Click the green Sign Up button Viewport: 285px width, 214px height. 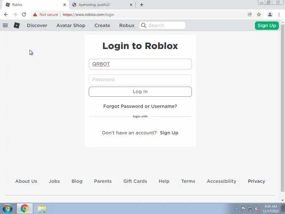(267, 25)
